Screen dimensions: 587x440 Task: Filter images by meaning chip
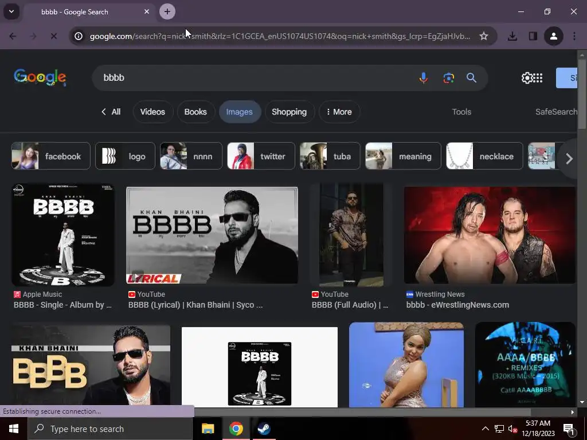point(403,156)
